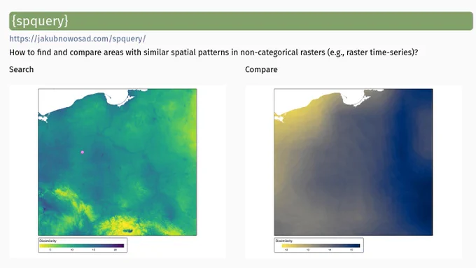Click the Compare dissimilarity map image
The width and height of the screenshot is (476, 268).
pos(353,162)
